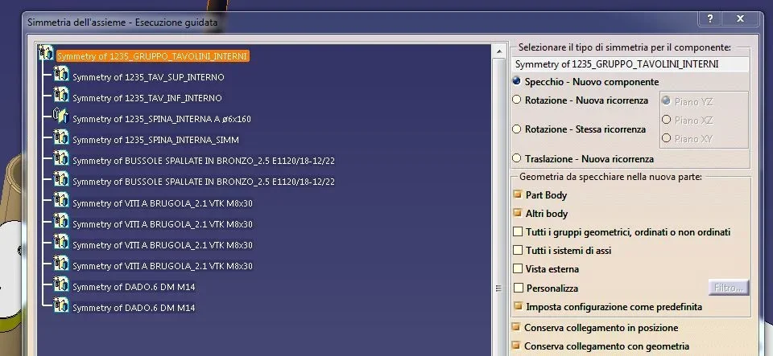Open the help question mark in title bar
The image size is (773, 356).
pos(710,19)
